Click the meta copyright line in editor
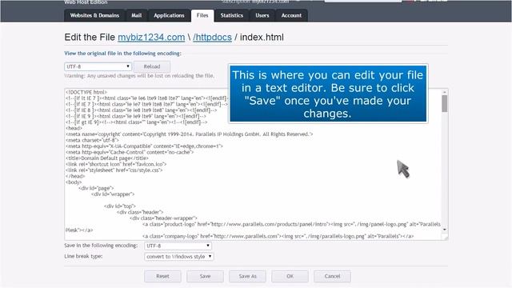The image size is (512, 288). (x=189, y=134)
